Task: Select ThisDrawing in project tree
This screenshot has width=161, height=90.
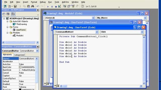Action: tap(21, 24)
